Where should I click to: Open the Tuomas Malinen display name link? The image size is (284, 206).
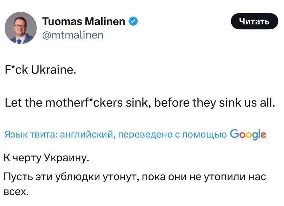(84, 22)
